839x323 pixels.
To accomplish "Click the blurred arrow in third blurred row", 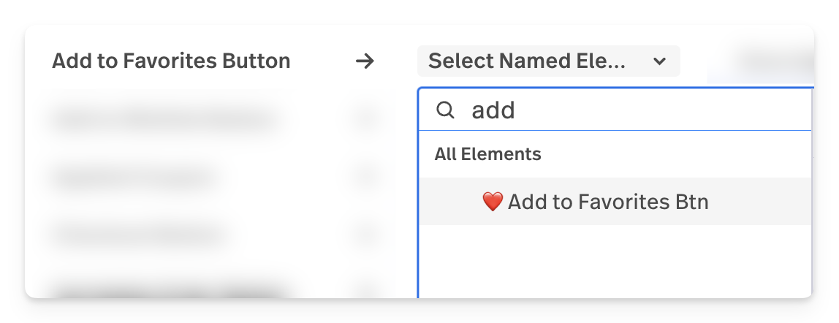I will tap(365, 235).
